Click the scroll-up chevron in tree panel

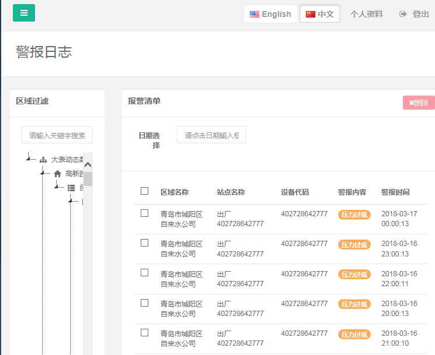click(88, 165)
